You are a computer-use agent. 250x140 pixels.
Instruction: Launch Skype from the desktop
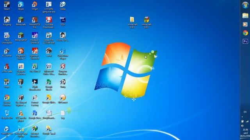tap(21, 5)
